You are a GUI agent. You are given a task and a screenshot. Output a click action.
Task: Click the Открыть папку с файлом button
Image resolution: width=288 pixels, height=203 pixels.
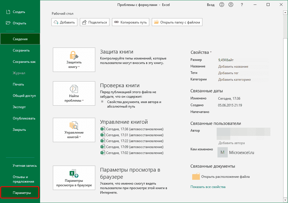pyautogui.click(x=177, y=22)
